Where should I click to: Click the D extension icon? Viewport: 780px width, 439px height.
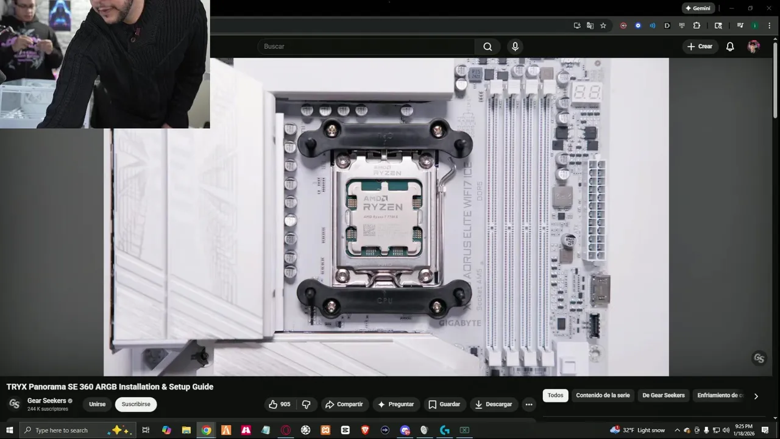coord(667,26)
